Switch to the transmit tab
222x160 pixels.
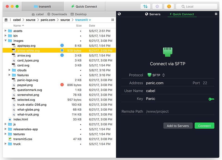43,6
